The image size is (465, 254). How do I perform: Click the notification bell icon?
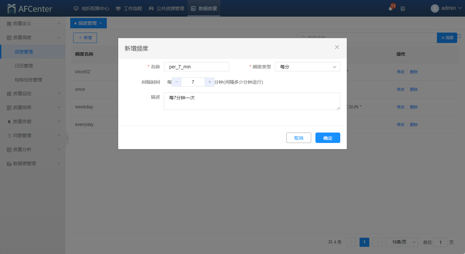tap(390, 9)
